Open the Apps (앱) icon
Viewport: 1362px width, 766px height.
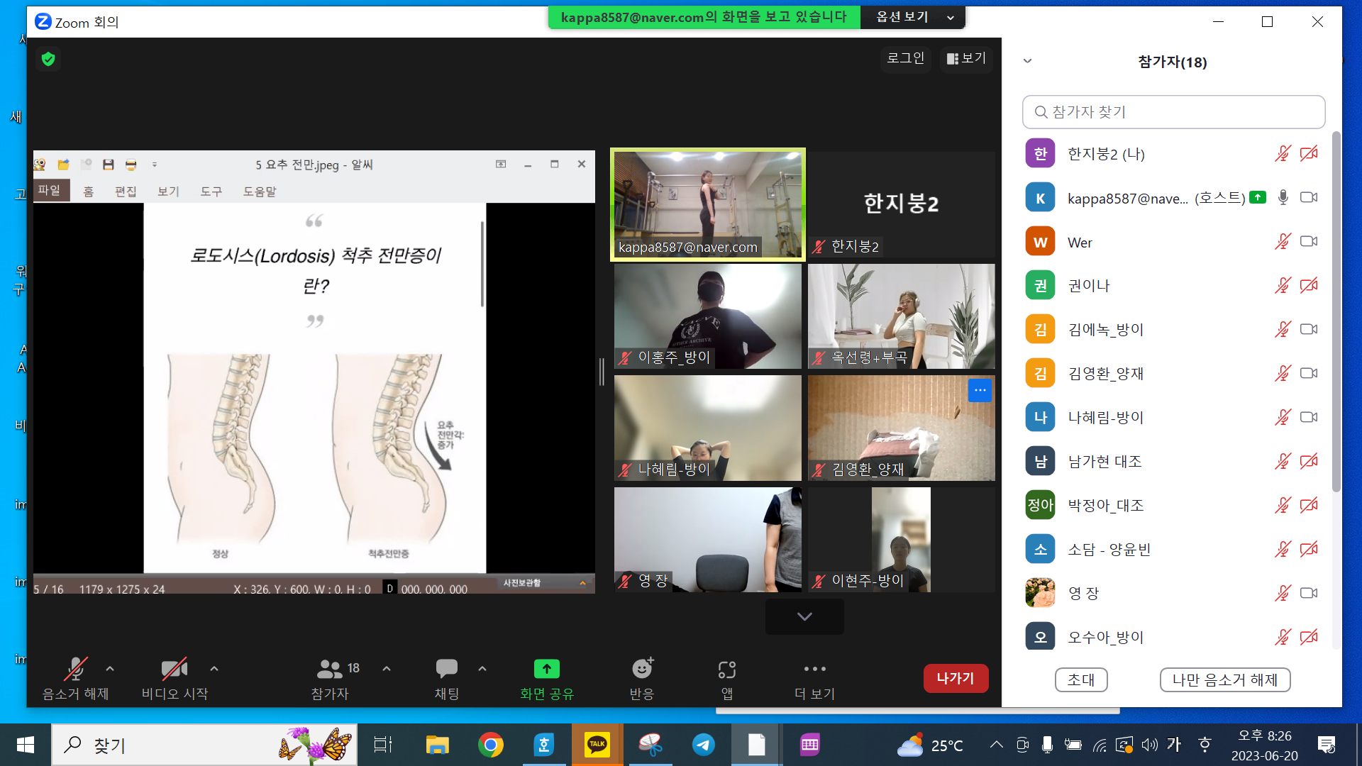(726, 669)
